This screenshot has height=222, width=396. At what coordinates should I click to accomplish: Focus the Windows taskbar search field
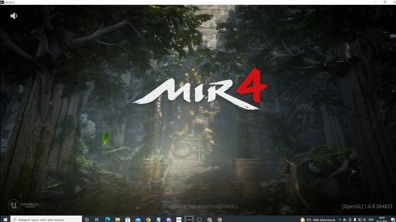coord(46,220)
